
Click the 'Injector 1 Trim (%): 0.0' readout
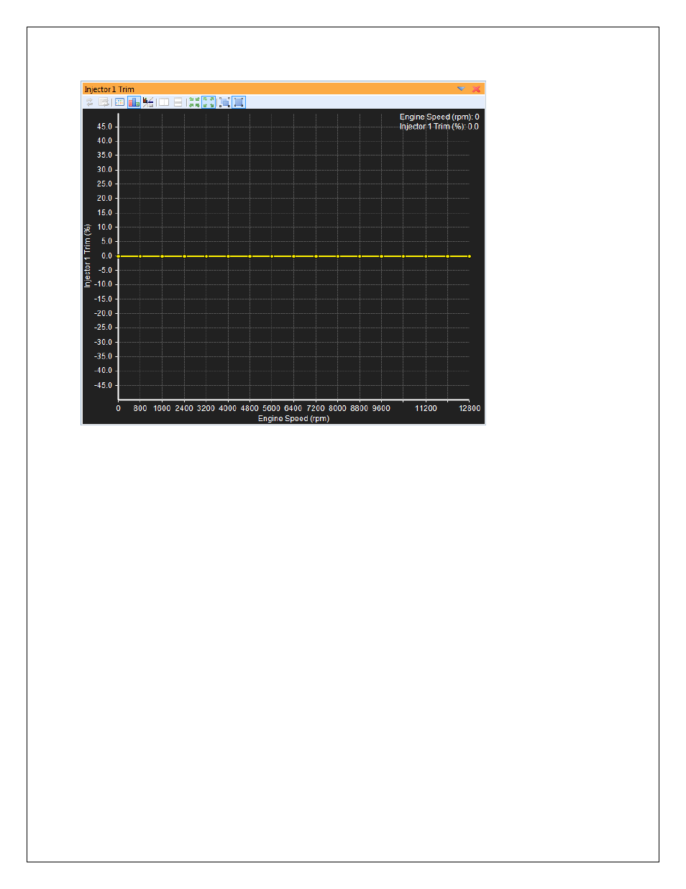point(439,127)
